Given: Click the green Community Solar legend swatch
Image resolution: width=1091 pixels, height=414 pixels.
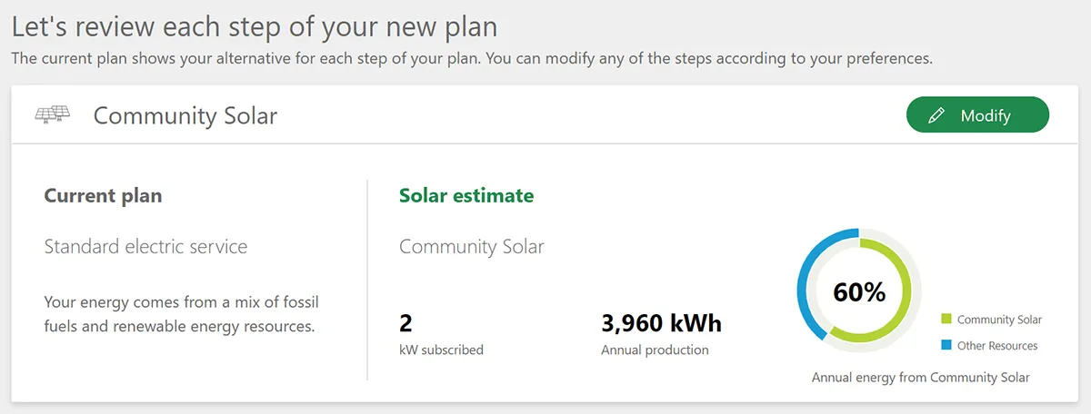Looking at the screenshot, I should coord(946,320).
